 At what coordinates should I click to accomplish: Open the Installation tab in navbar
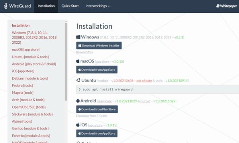[x=46, y=6]
